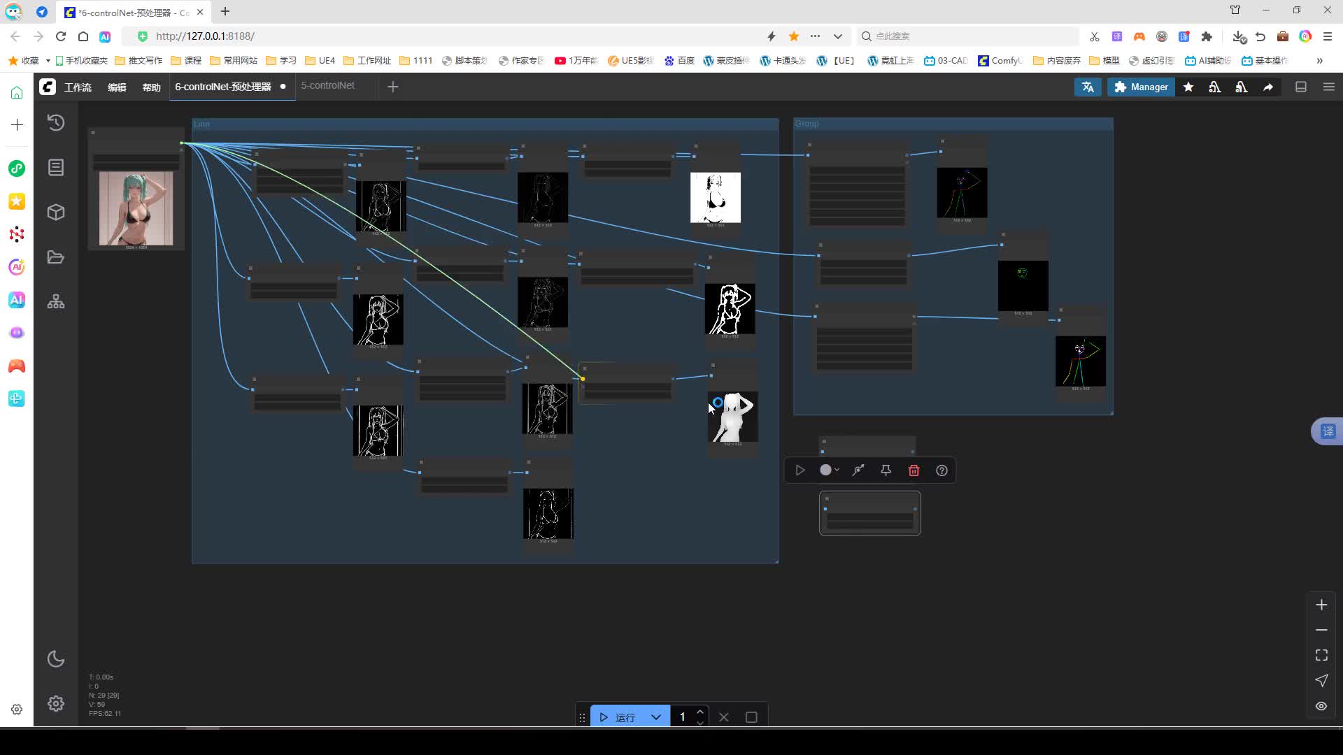This screenshot has height=755, width=1343.
Task: Pin the selected node with the pin icon
Action: 886,470
